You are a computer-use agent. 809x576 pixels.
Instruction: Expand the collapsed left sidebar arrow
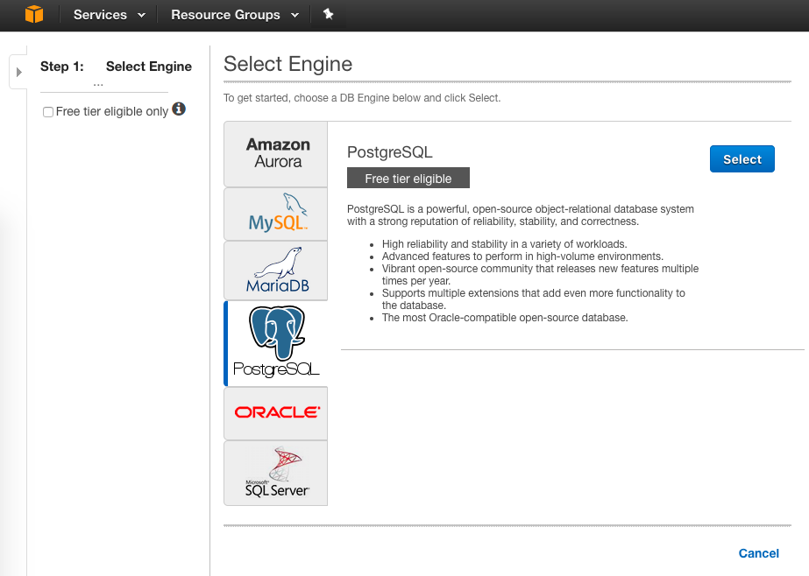(18, 72)
